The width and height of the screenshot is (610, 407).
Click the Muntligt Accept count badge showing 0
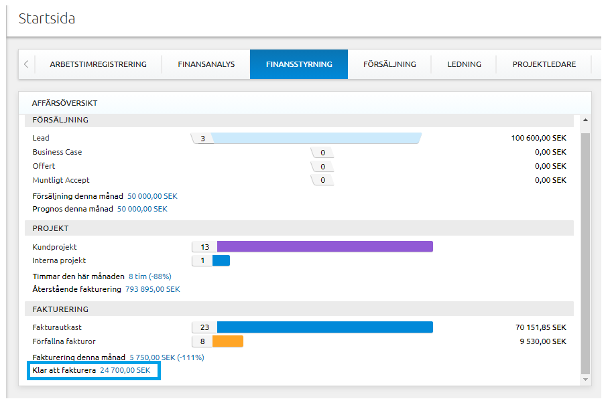322,180
